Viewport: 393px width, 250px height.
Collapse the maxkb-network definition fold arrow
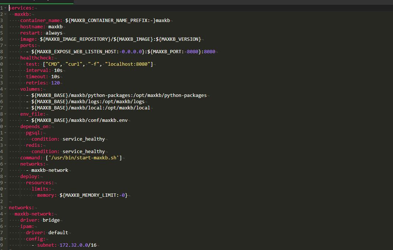point(5,214)
